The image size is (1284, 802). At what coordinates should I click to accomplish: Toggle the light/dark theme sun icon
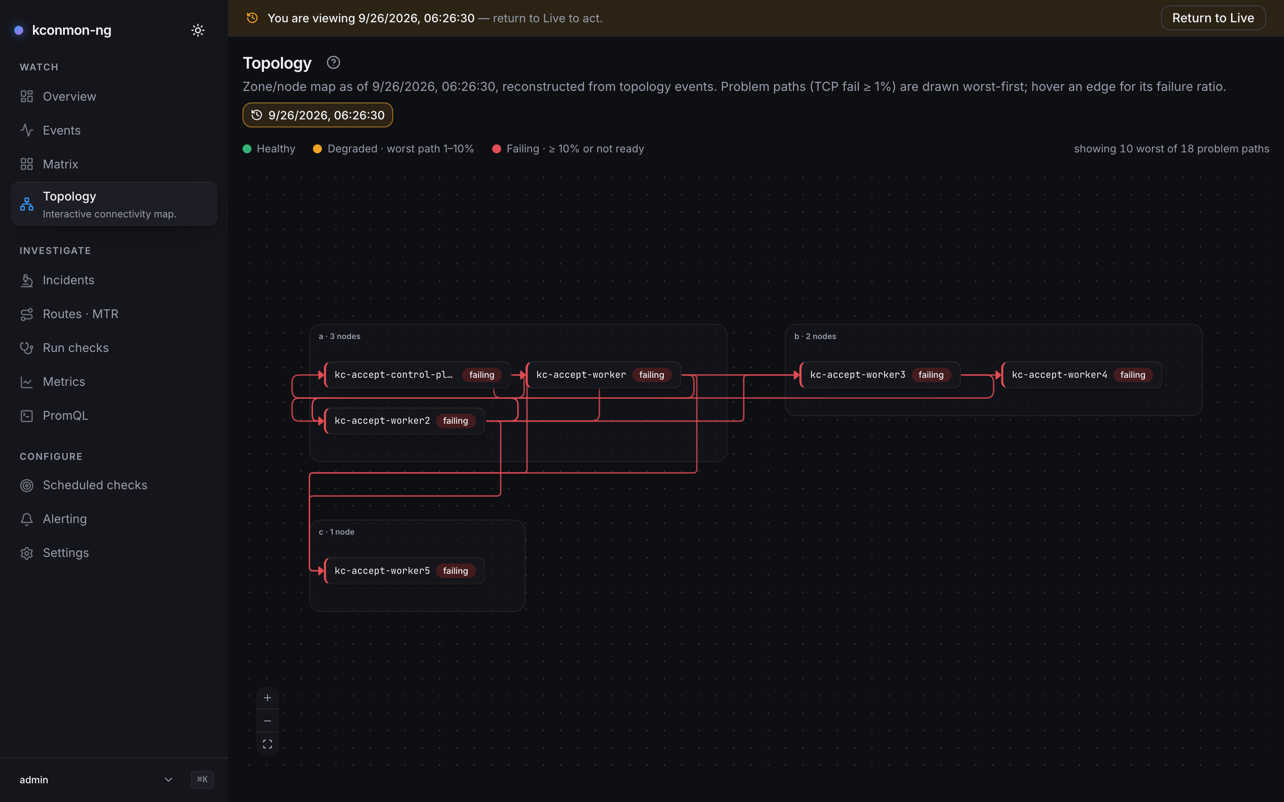tap(198, 30)
